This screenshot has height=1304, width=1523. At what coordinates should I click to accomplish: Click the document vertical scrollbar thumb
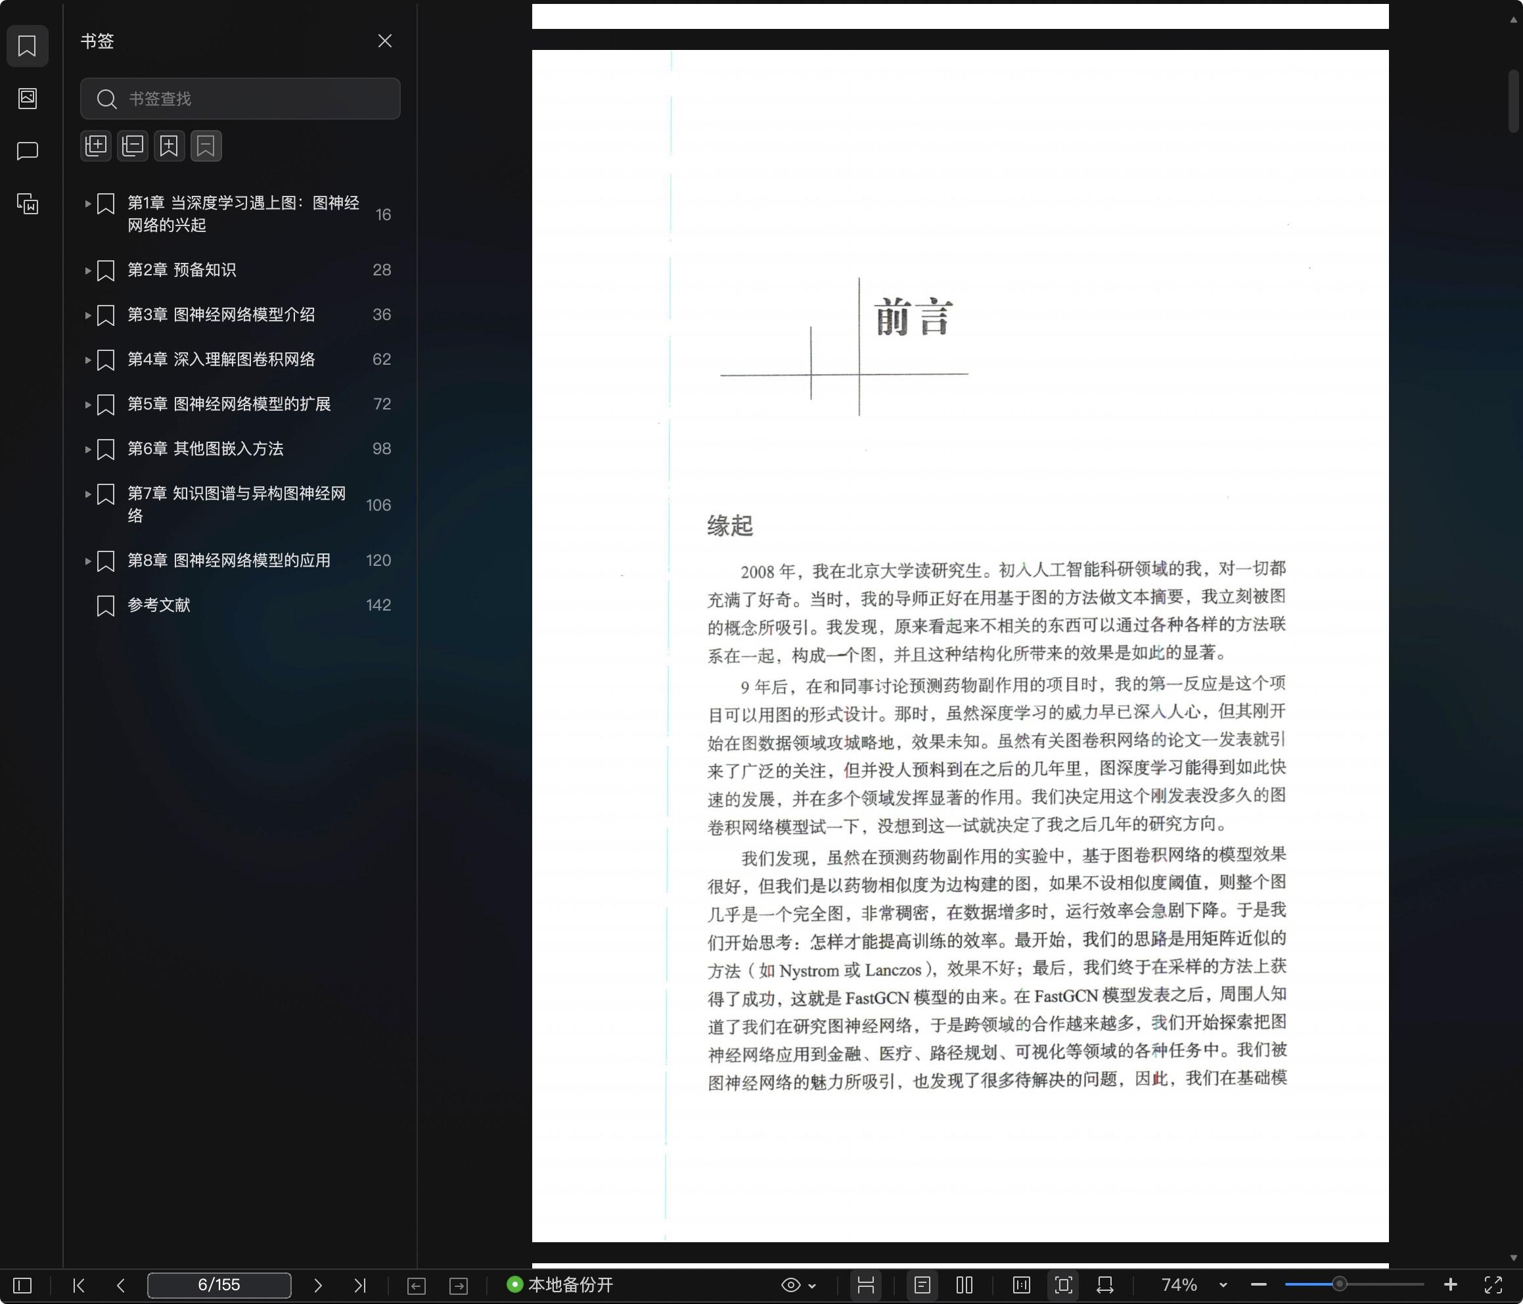click(1513, 101)
